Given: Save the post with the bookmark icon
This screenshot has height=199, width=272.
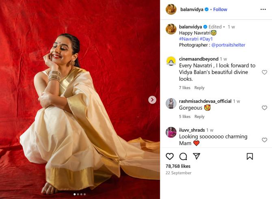Looking at the screenshot, I should (250, 156).
